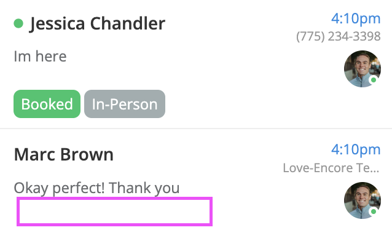Open the Jessica Chandler contact name
This screenshot has width=392, height=230.
[x=98, y=23]
